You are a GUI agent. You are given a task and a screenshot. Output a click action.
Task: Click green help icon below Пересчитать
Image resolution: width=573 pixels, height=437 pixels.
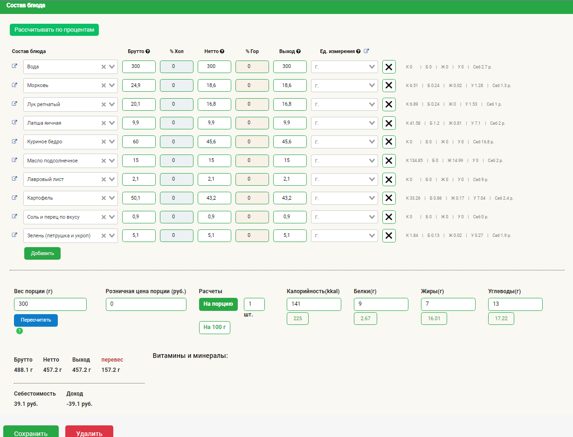tap(20, 331)
